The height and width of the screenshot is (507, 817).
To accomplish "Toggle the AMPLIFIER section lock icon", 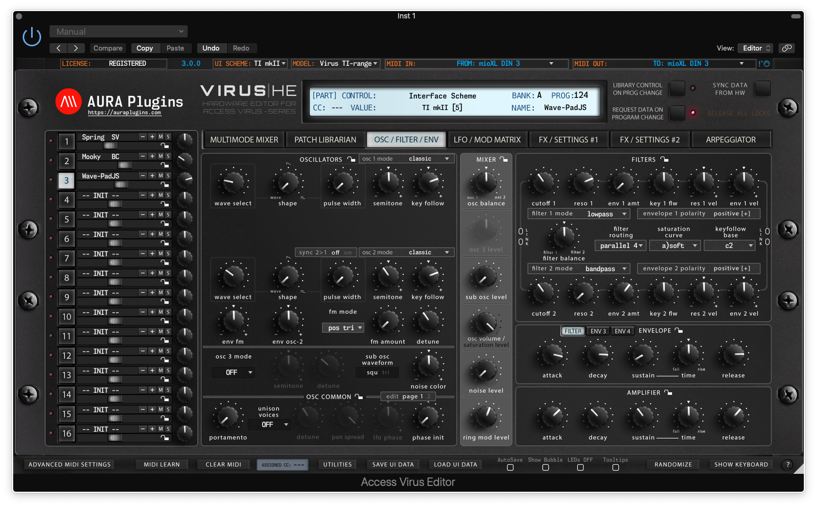I will [x=668, y=392].
